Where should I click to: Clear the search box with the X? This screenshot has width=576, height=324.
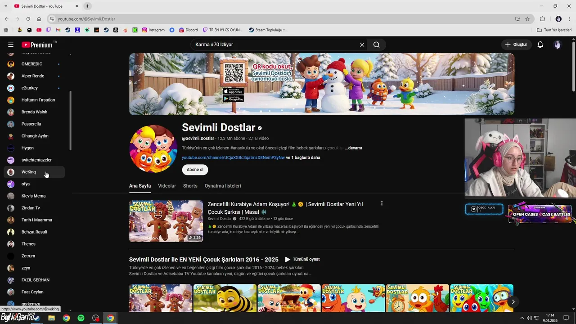(x=362, y=45)
